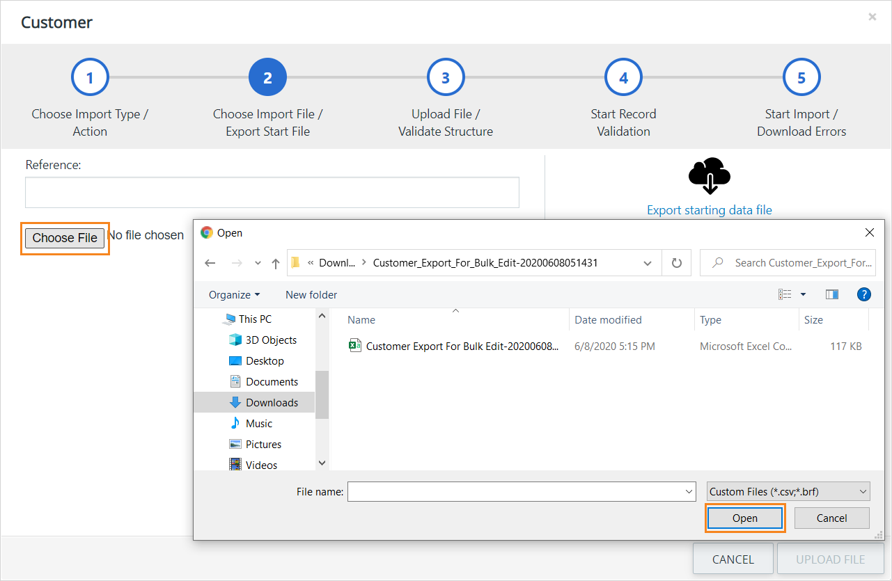
Task: Click the UPLOAD FILE button
Action: (831, 559)
